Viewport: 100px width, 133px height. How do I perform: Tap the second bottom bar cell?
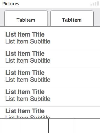pyautogui.click(x=35, y=126)
